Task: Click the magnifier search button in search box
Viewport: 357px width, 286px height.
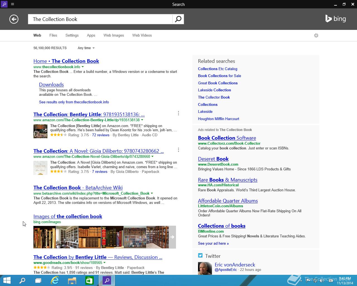Action: coord(178,19)
